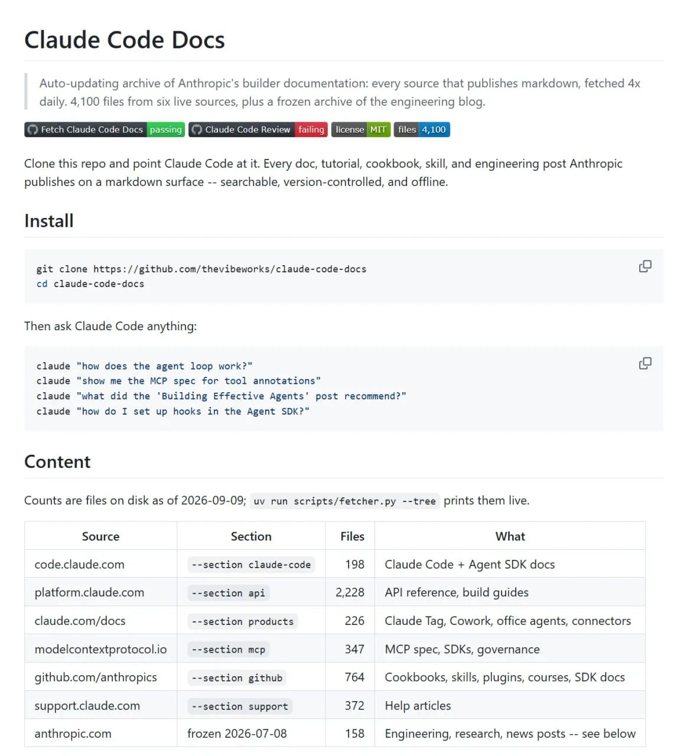The image size is (687, 756).
Task: Click the 'uv run scripts/fetcher.py --tree' code
Action: click(345, 501)
